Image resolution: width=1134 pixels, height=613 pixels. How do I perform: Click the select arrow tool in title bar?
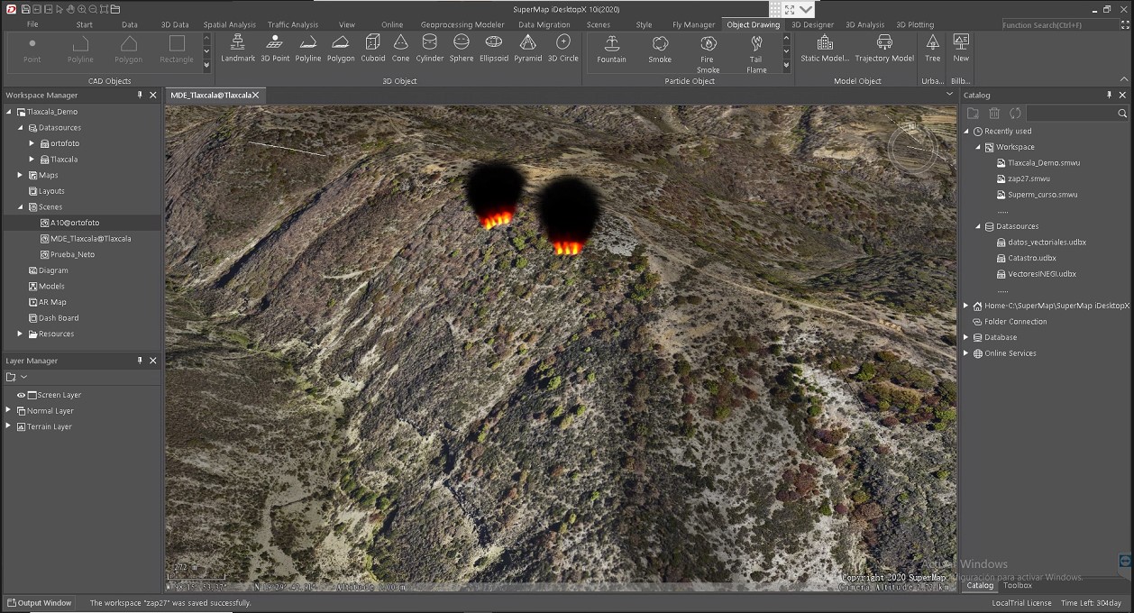coord(58,9)
